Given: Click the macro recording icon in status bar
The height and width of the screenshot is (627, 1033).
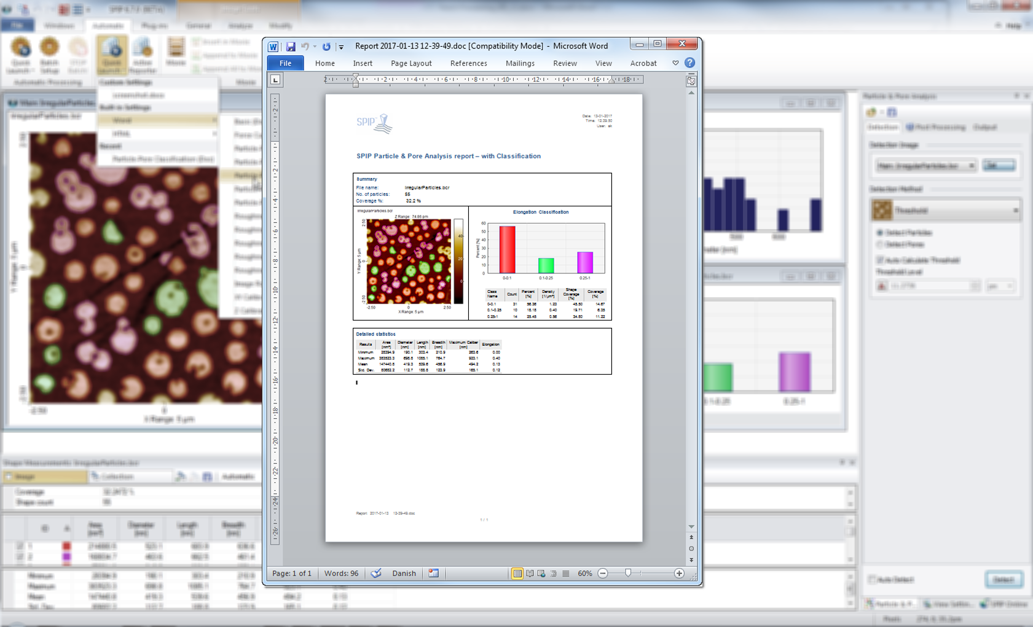Looking at the screenshot, I should [433, 574].
